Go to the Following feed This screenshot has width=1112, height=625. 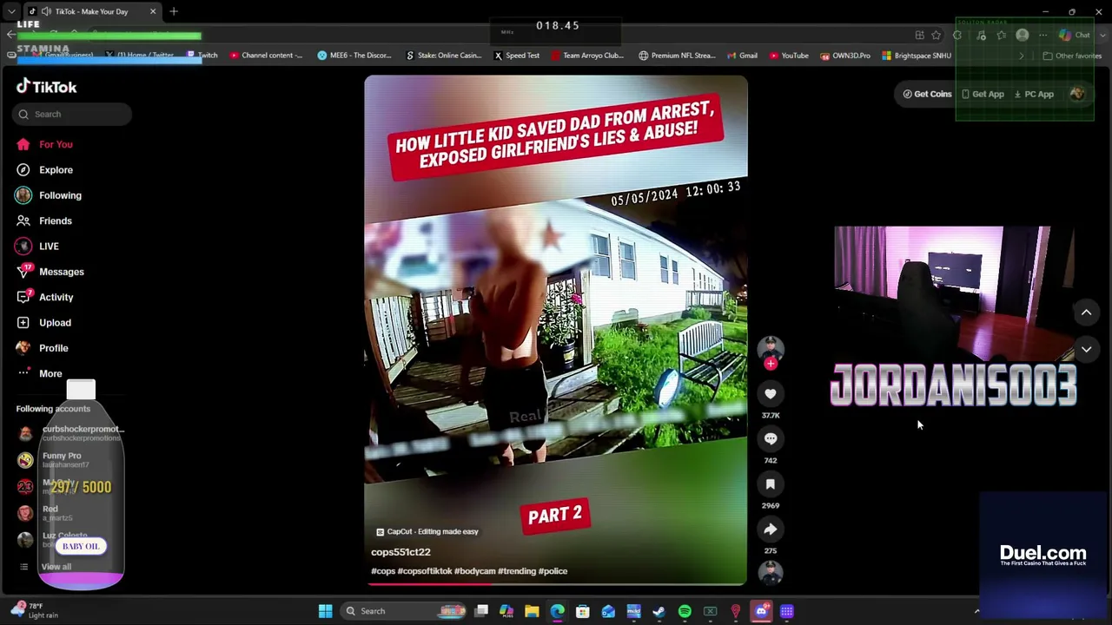click(x=49, y=195)
